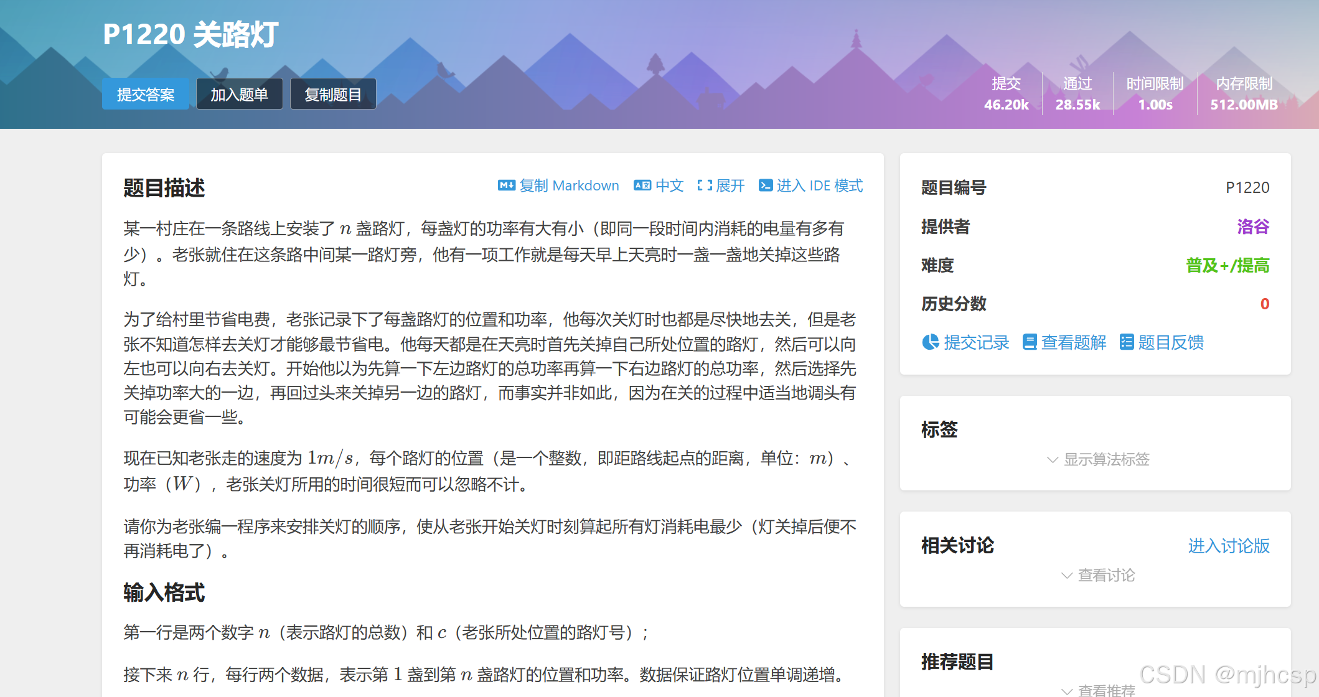Click the 展开 expand brackets icon
The height and width of the screenshot is (697, 1319).
point(704,185)
